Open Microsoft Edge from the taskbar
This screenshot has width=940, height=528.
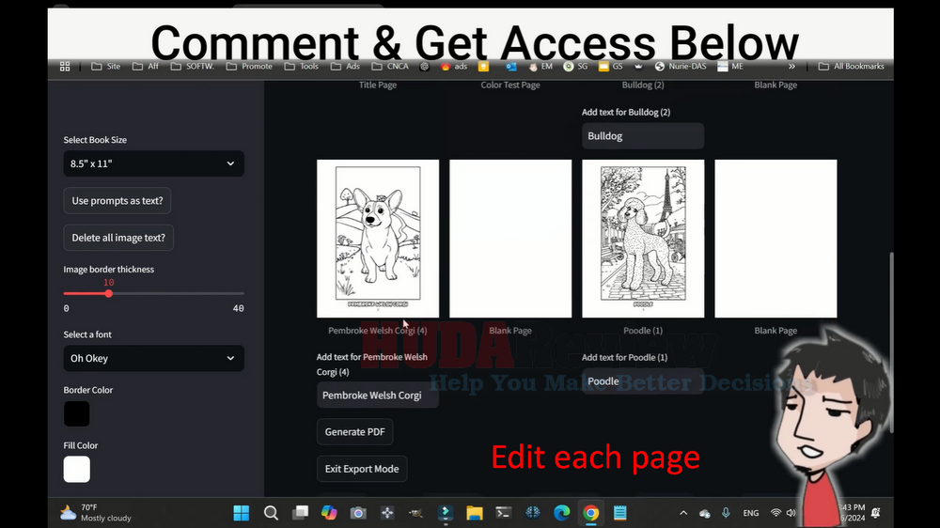coord(561,513)
